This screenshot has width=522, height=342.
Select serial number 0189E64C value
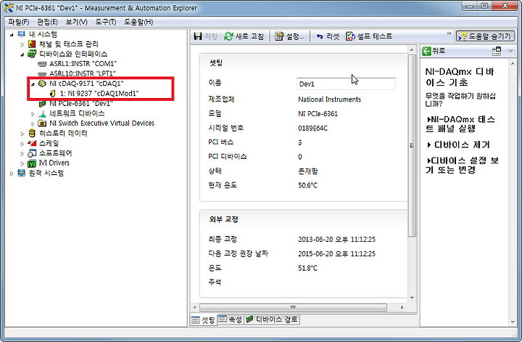[x=312, y=129]
